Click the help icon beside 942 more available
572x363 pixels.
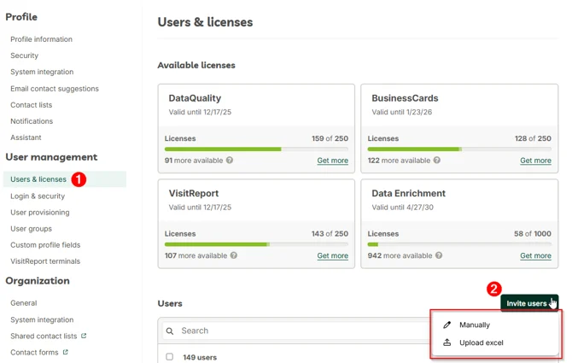coord(439,255)
